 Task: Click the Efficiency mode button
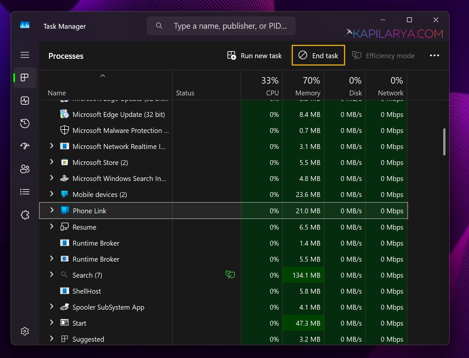click(x=383, y=56)
